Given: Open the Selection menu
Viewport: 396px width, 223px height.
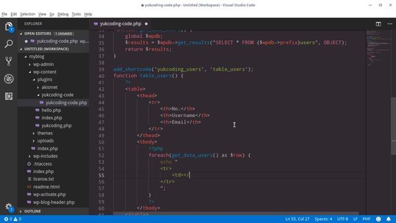Looking at the screenshot, I should click(27, 14).
